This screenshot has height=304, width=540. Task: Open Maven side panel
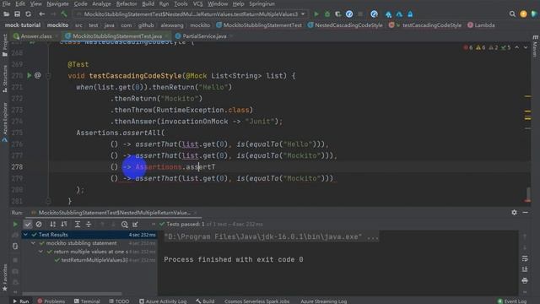click(535, 46)
